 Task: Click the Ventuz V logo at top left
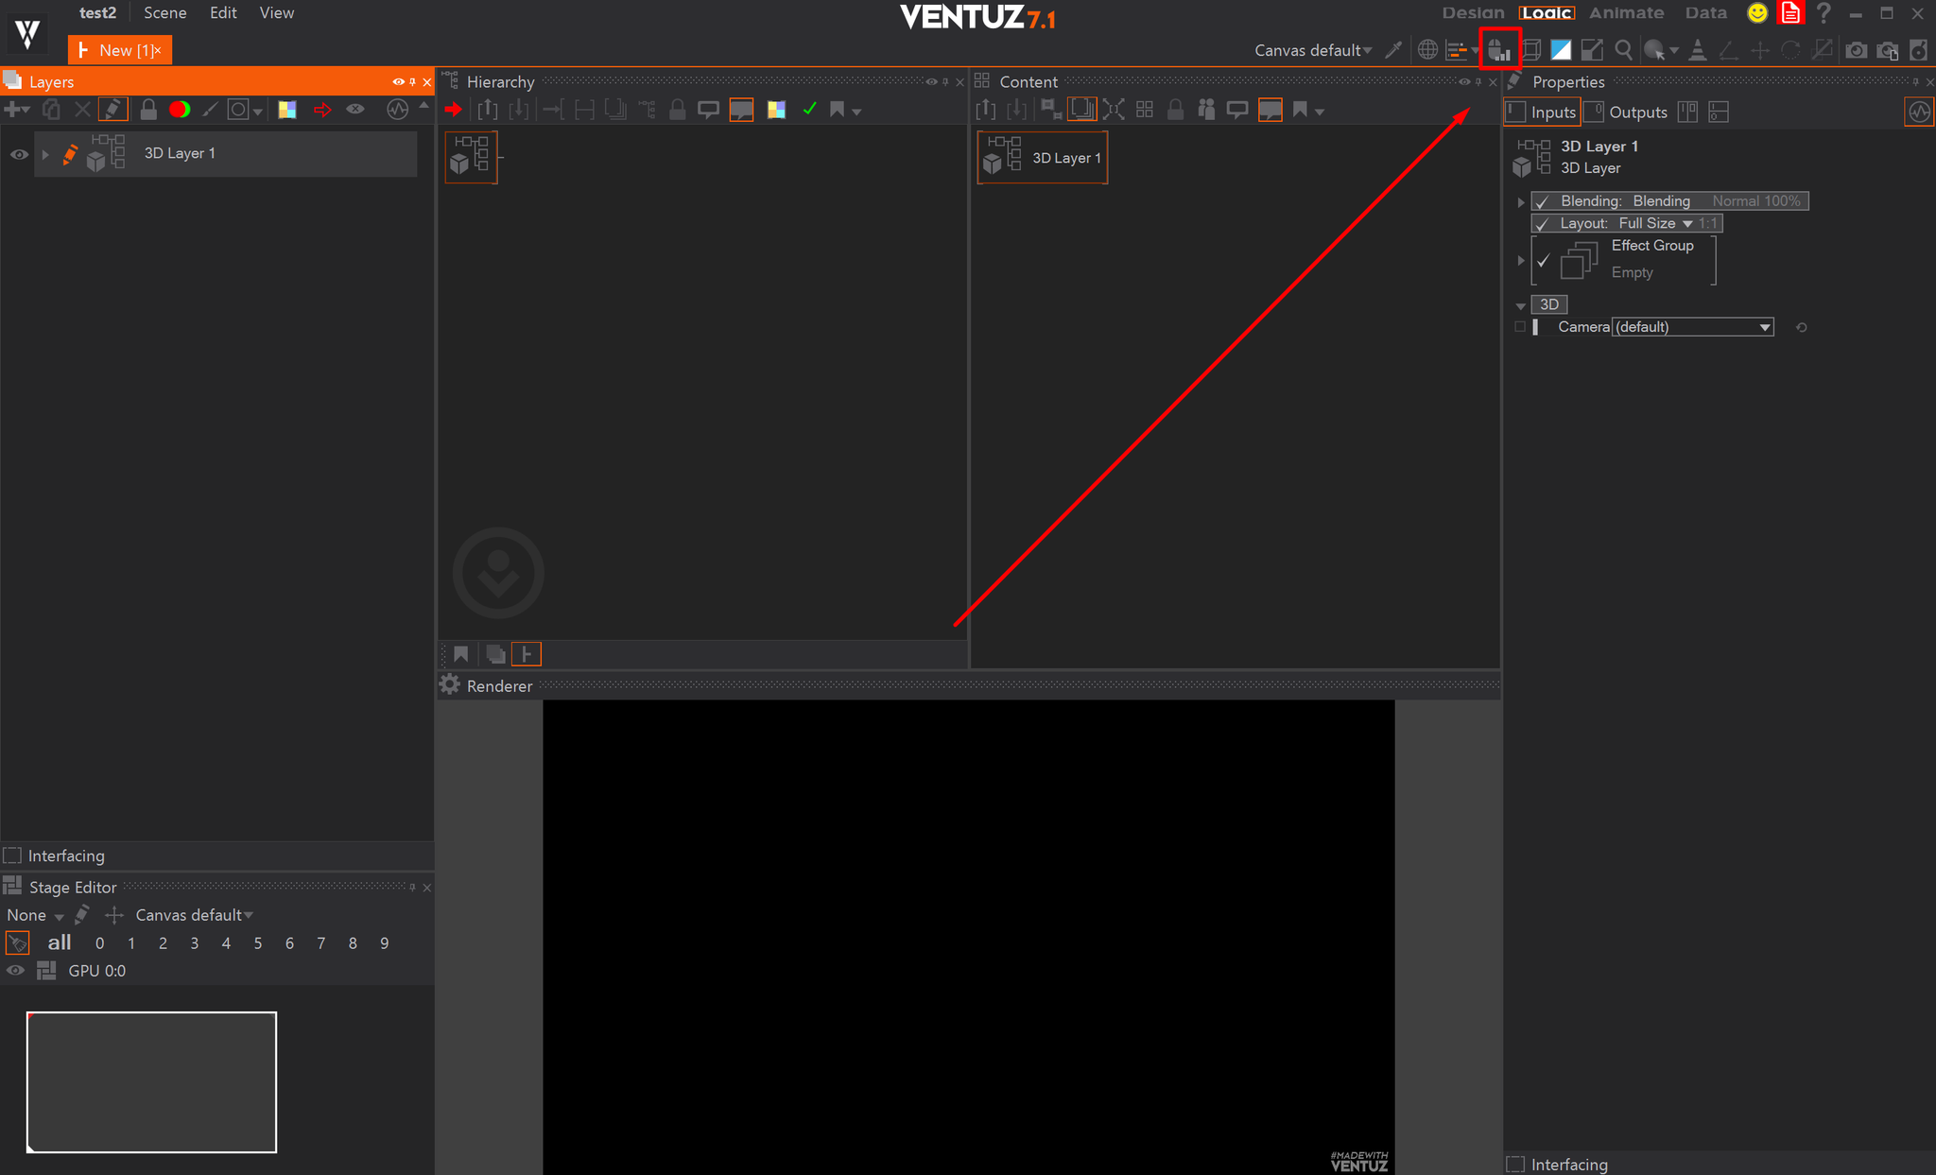click(27, 32)
